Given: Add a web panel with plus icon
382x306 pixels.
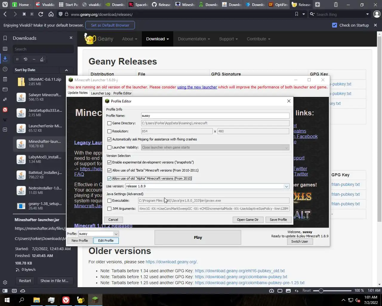Looking at the screenshot, I should coord(5,130).
